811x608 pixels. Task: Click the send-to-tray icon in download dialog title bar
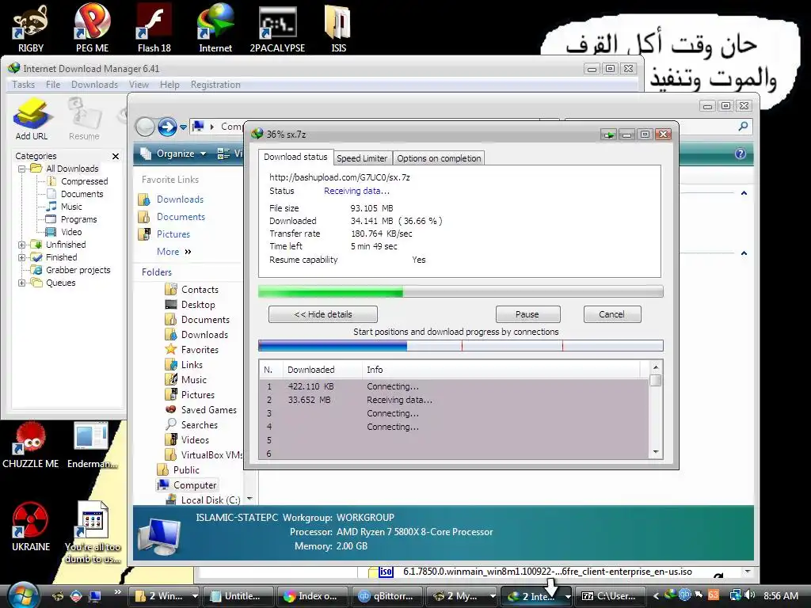(609, 135)
